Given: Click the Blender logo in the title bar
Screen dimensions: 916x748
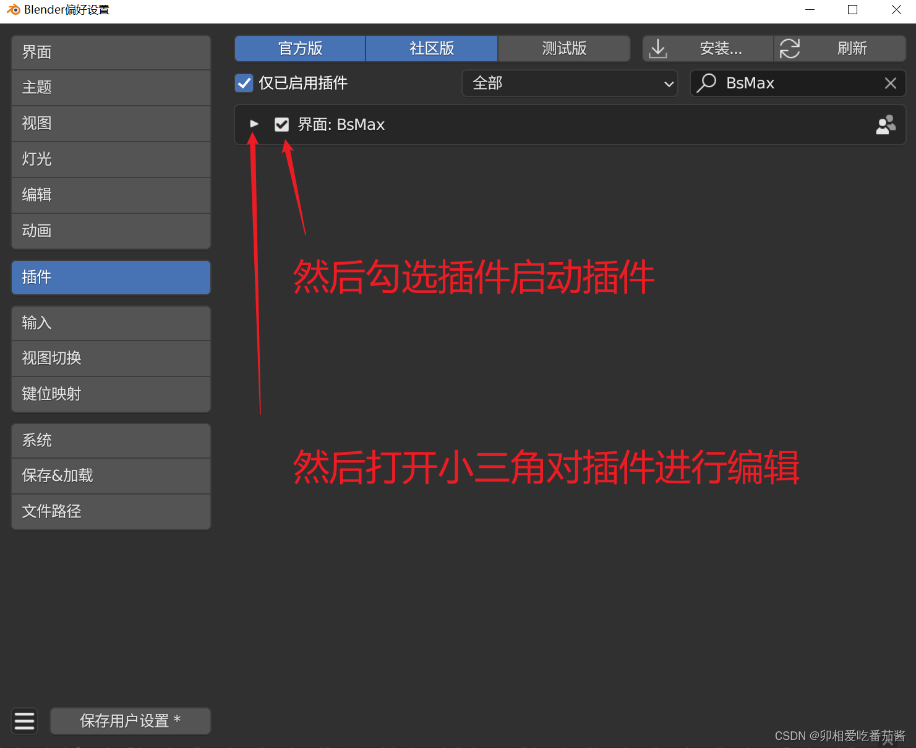Looking at the screenshot, I should coord(14,10).
